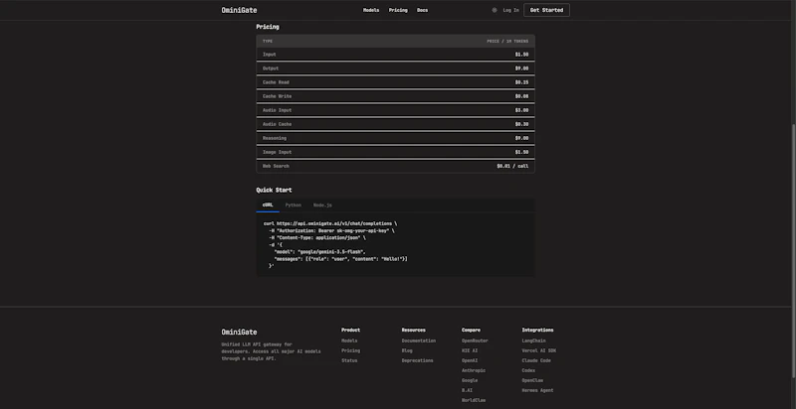Click the Get Started button
This screenshot has width=796, height=409.
pyautogui.click(x=546, y=10)
